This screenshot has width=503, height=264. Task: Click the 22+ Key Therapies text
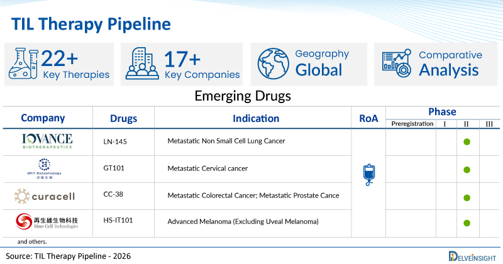[75, 64]
